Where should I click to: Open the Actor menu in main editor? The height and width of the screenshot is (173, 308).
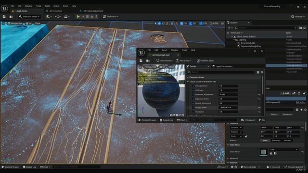click(65, 6)
